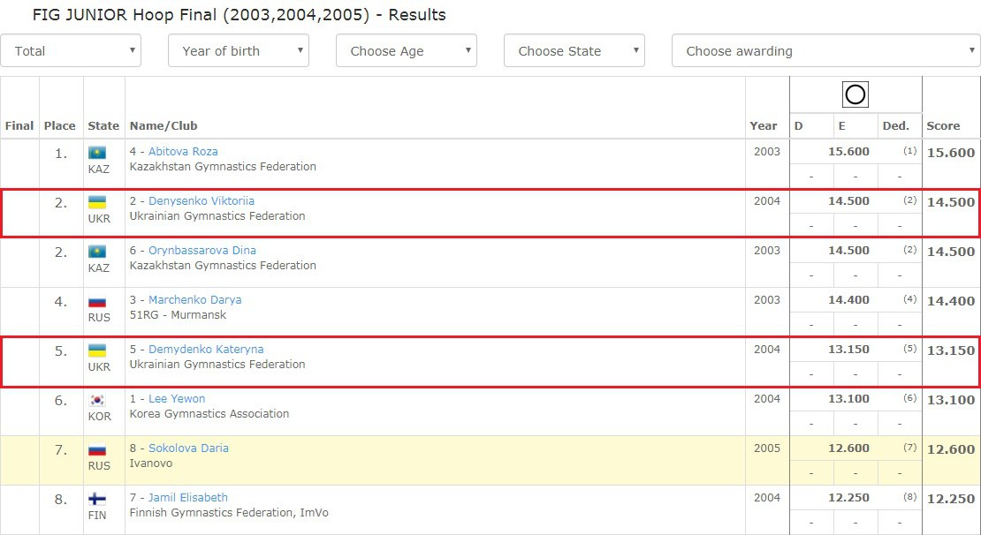Open Jamil Elisabeth's profile link
Screen dimensions: 981x535
point(187,498)
